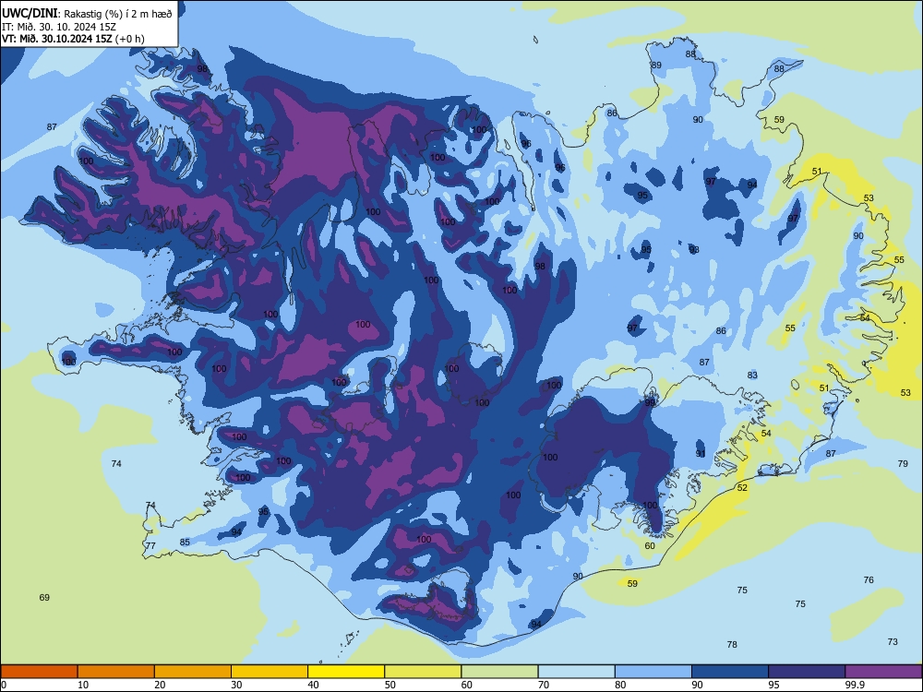
Task: Select the map value 91
Action: point(701,454)
